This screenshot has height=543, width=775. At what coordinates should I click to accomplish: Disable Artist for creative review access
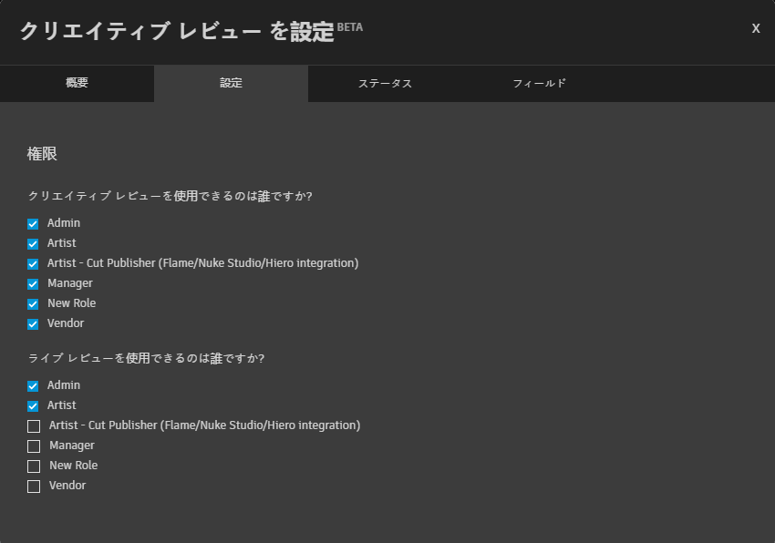point(34,242)
